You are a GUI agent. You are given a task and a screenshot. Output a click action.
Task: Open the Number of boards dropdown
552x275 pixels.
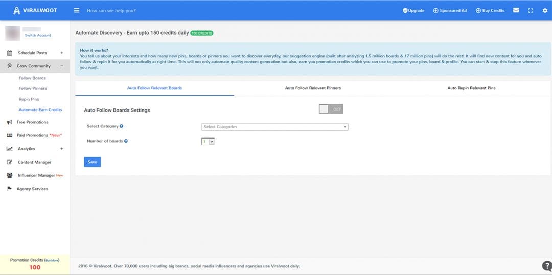point(208,141)
